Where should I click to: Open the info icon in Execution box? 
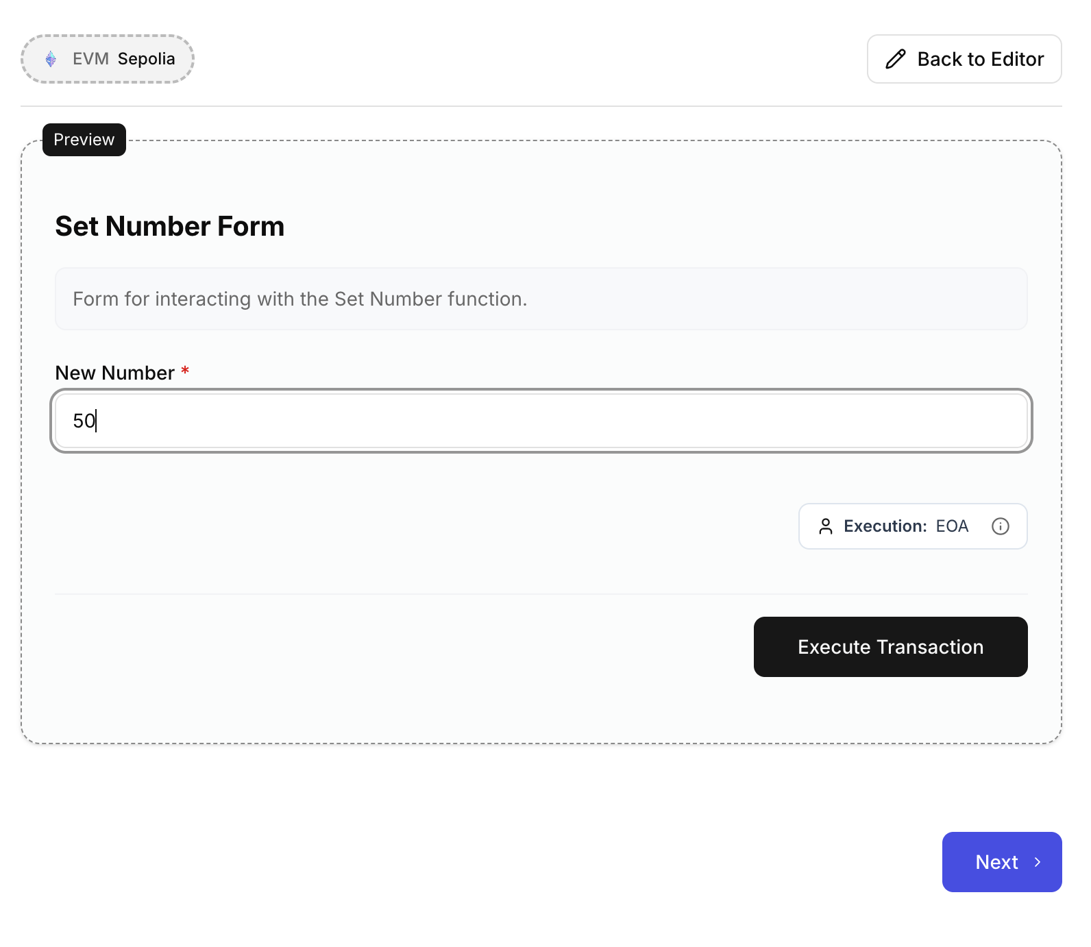tap(1000, 526)
